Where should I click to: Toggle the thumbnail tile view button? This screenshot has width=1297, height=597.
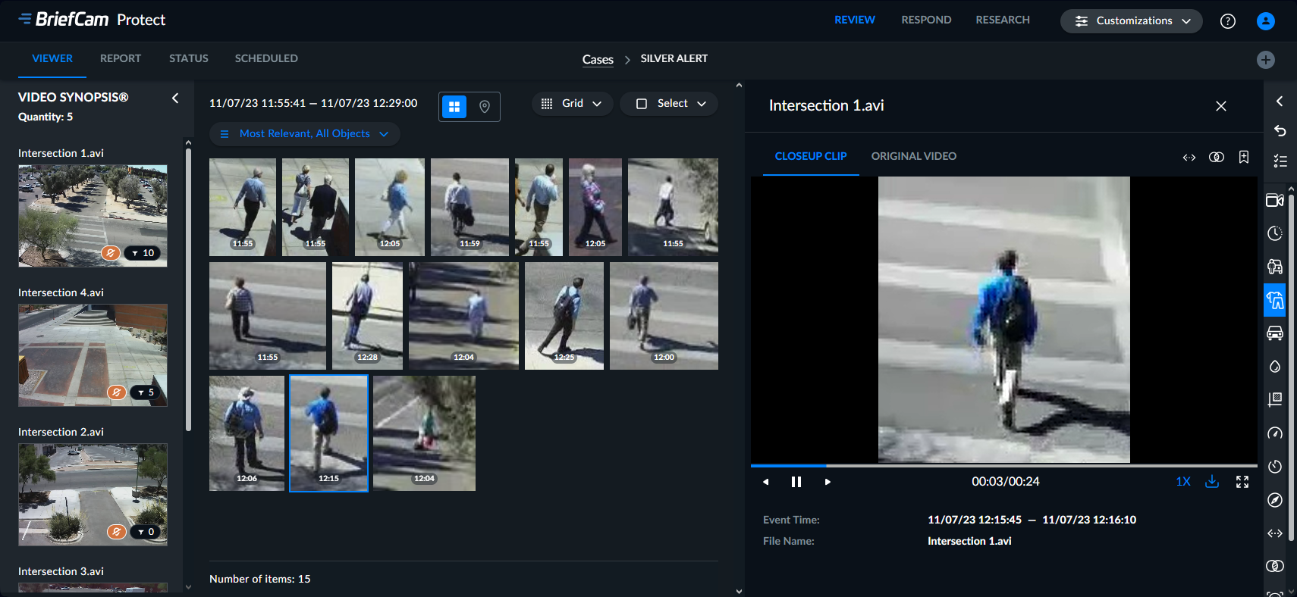pos(454,107)
